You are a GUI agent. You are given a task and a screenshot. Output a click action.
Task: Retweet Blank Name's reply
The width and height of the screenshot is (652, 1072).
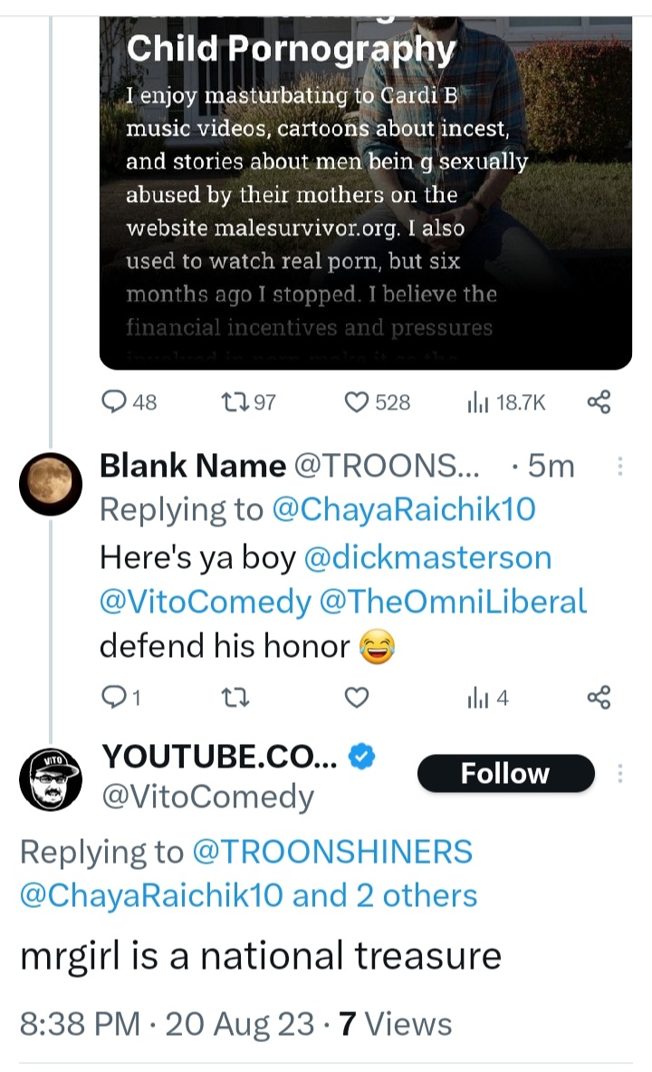pos(232,697)
